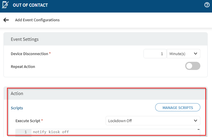
Task: Click the Add Event Configurations title
Action: pos(37,20)
